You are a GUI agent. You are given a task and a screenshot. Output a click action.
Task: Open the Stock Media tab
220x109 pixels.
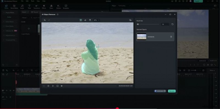click(14, 7)
